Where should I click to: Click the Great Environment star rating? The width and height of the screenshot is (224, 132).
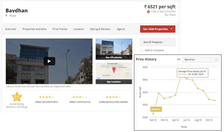pos(46,97)
